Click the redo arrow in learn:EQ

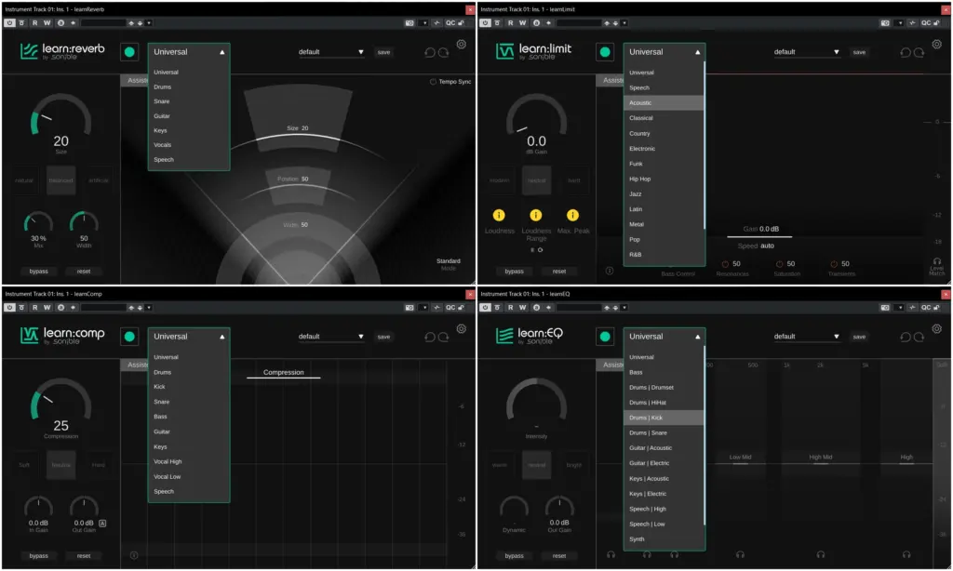click(x=918, y=336)
